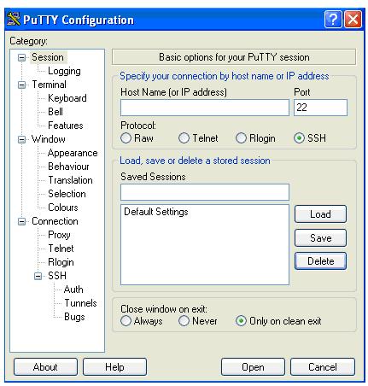Select Always for close window on exit
This screenshot has width=368, height=386.
pyautogui.click(x=126, y=321)
